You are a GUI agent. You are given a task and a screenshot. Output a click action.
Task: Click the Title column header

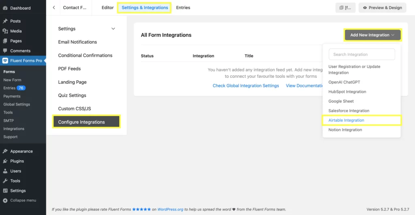(249, 56)
